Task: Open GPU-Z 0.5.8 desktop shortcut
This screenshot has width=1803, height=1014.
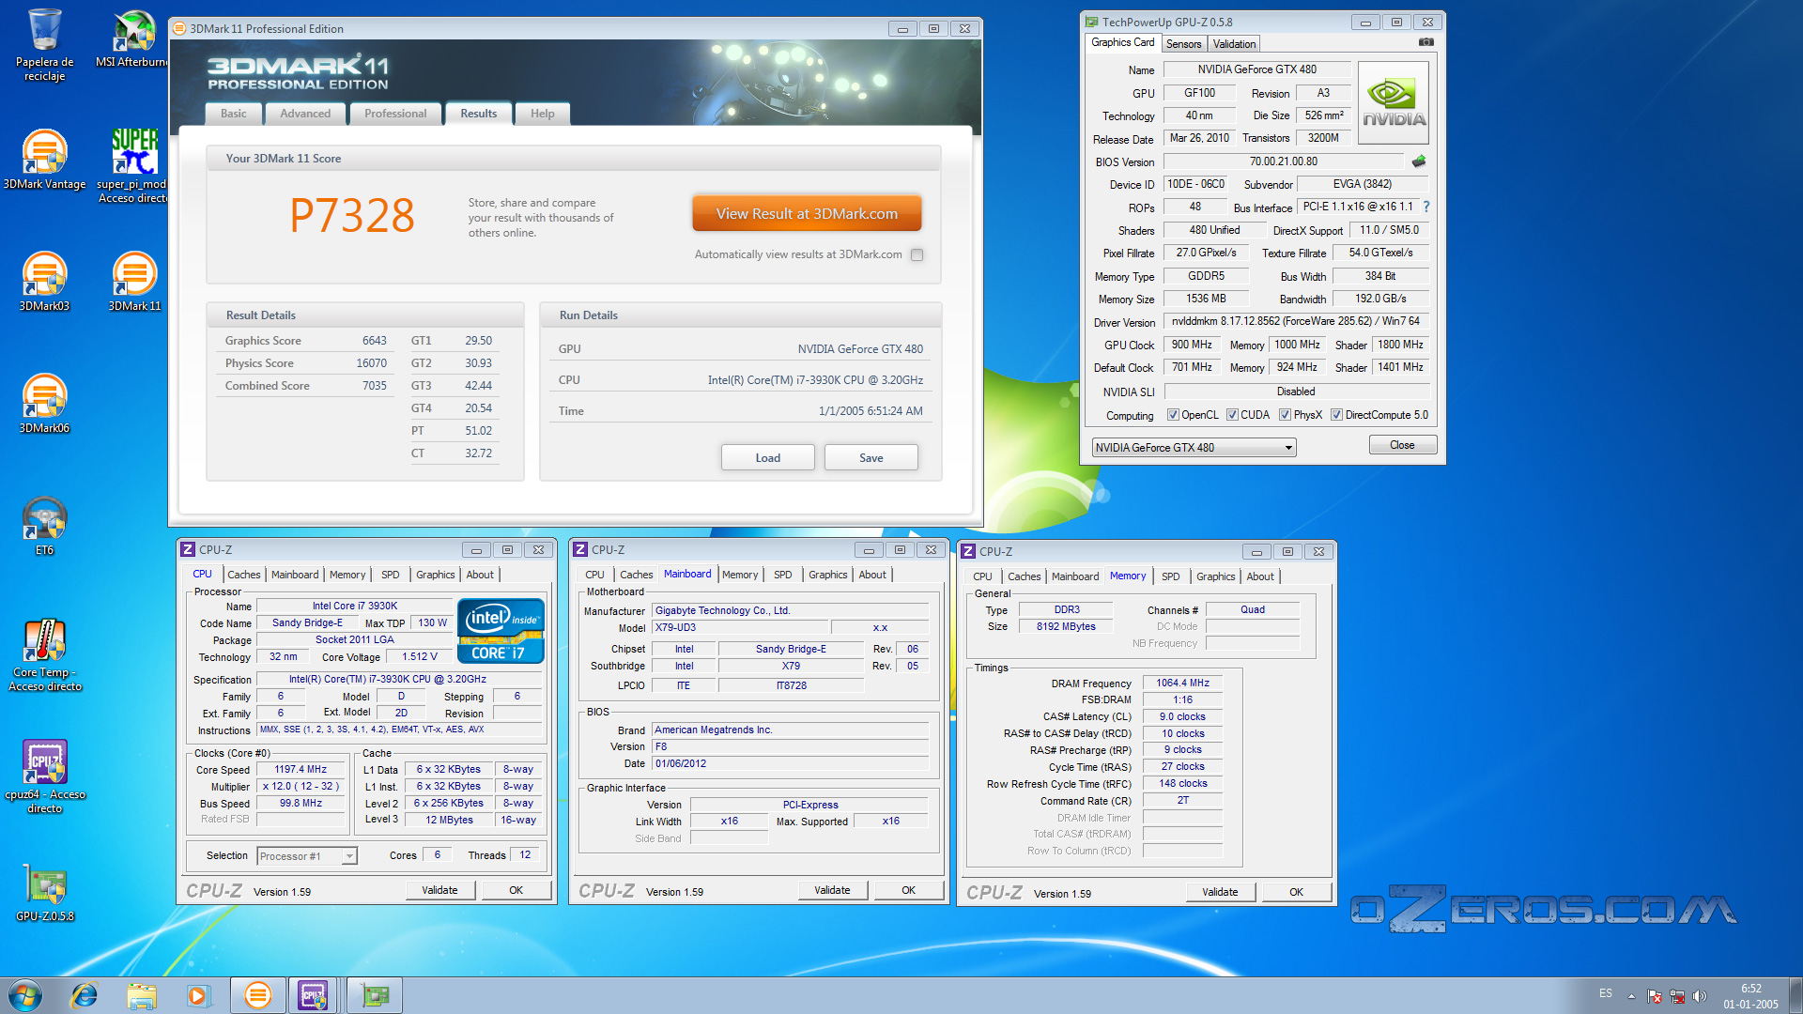Action: (x=44, y=892)
